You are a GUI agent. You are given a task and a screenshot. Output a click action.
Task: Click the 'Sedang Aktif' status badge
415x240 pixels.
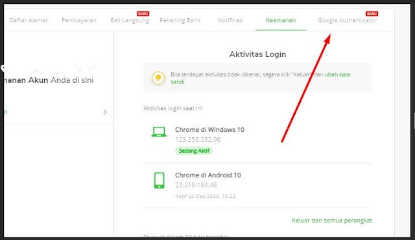[x=194, y=151]
